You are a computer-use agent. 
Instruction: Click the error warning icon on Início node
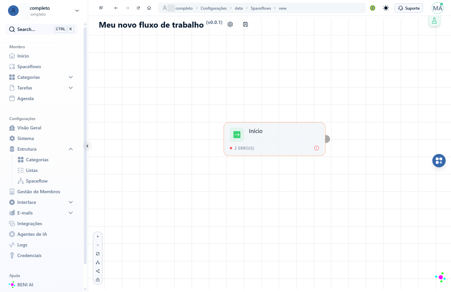317,148
